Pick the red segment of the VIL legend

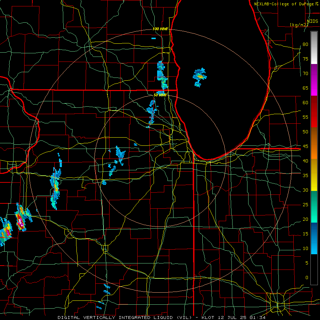(314, 112)
